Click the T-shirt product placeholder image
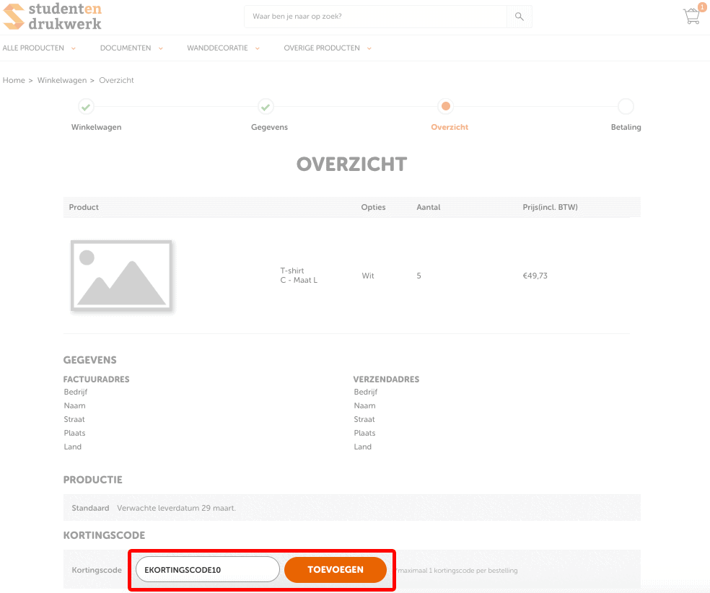The height and width of the screenshot is (593, 710). point(121,276)
